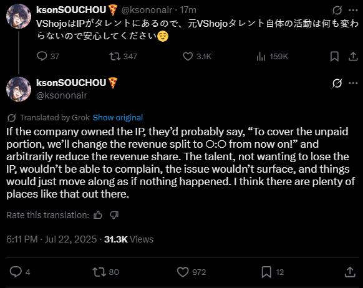Screen dimensions: 363x288
Task: Repost the first tweet with 347 reposts
Action: pyautogui.click(x=123, y=56)
